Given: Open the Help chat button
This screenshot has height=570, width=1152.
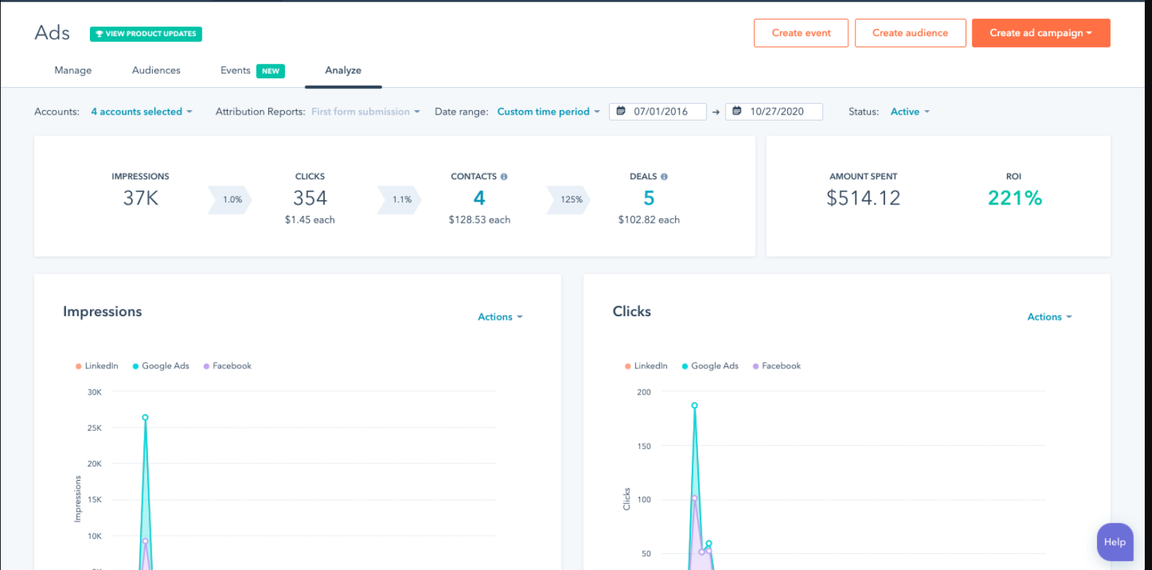Looking at the screenshot, I should (x=1115, y=542).
